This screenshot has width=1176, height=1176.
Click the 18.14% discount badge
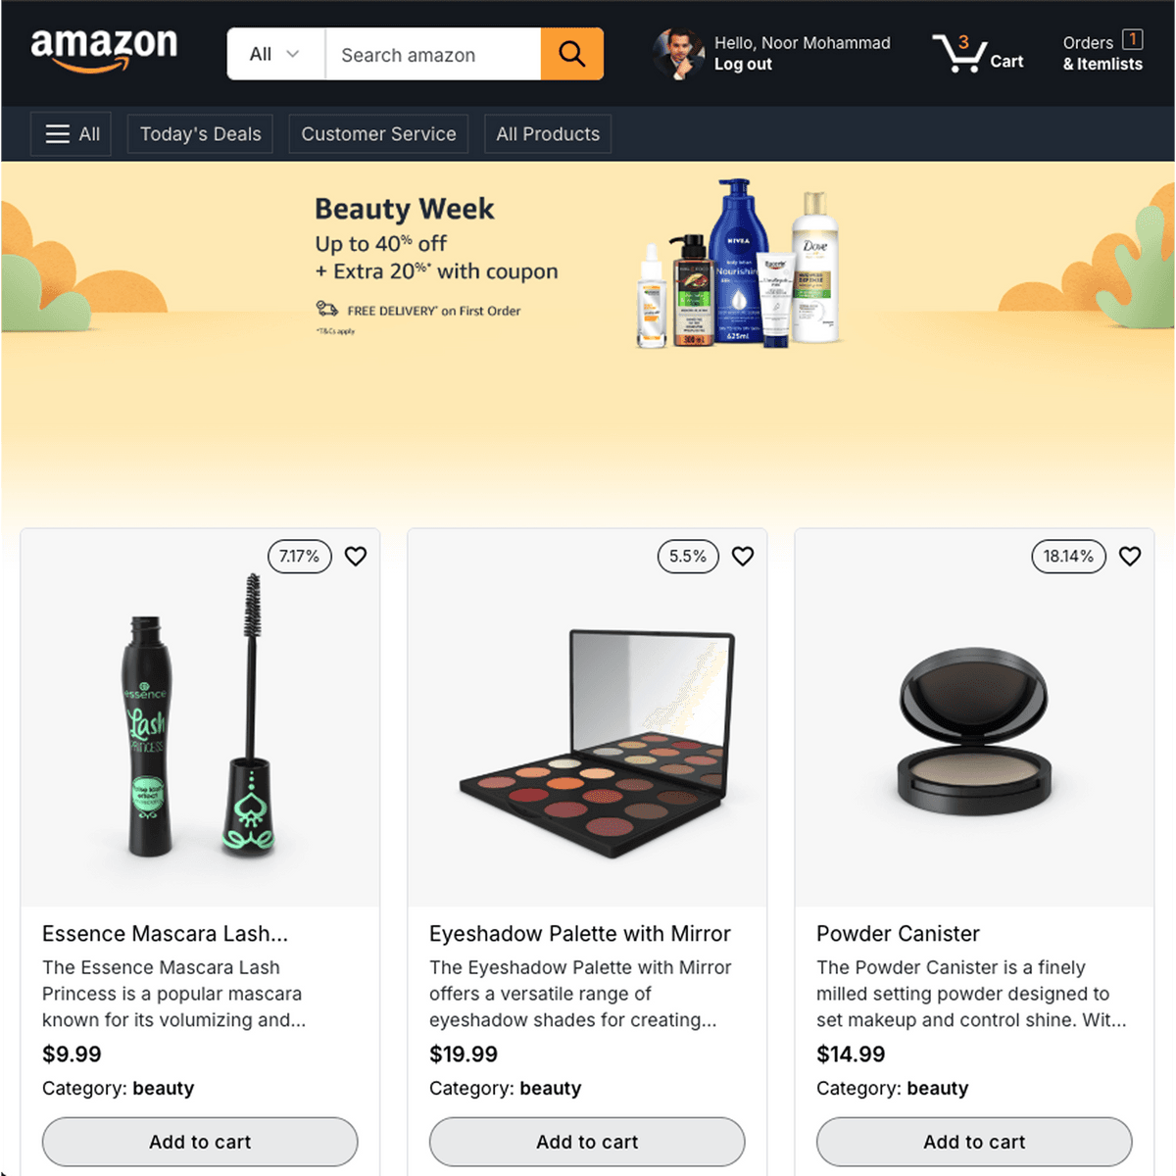coord(1068,556)
